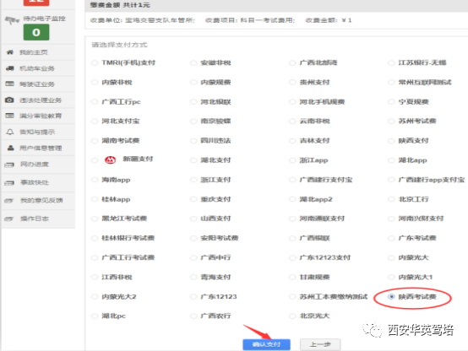The height and width of the screenshot is (351, 468).
Task: Click the camera icon beside 违法处理业务
Action: pyautogui.click(x=9, y=100)
